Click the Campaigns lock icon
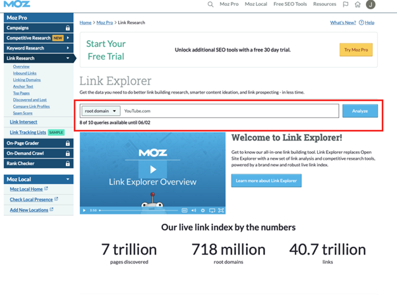Screen dimensions: 397x295 pyautogui.click(x=68, y=28)
